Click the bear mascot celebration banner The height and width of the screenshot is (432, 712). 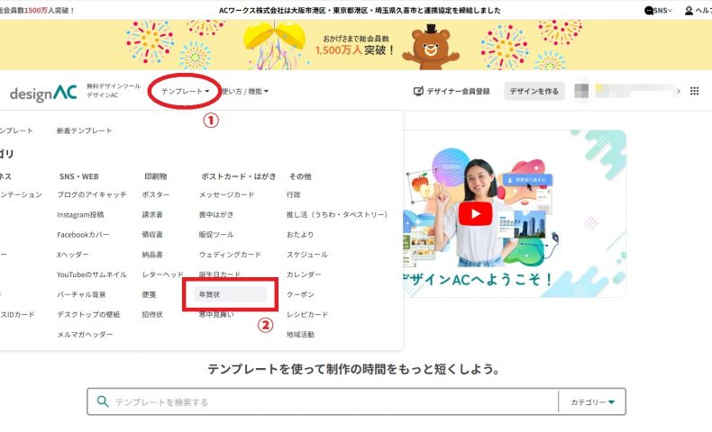pos(355,46)
